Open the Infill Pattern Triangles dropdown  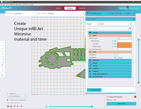tap(124, 58)
